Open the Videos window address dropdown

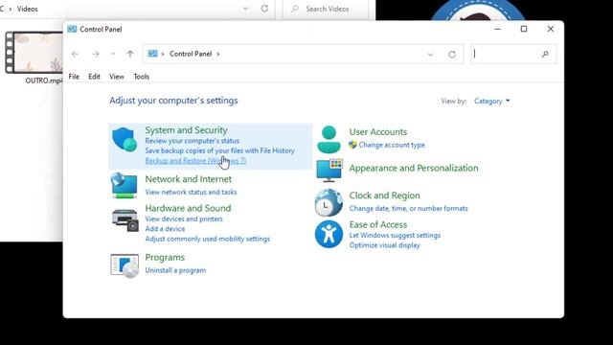(x=245, y=9)
